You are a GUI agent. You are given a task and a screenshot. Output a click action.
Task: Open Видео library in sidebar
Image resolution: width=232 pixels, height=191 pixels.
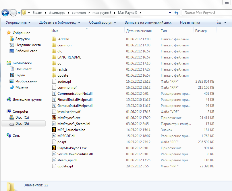point(20,75)
